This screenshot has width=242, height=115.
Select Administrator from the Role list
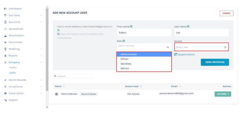point(144,54)
